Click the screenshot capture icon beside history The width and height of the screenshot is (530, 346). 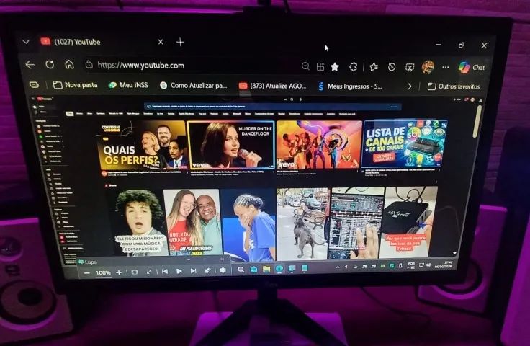pyautogui.click(x=410, y=67)
